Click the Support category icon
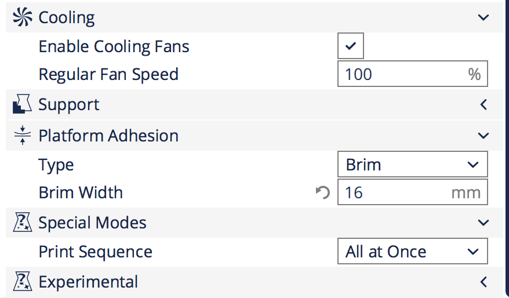The image size is (509, 298). pyautogui.click(x=23, y=105)
